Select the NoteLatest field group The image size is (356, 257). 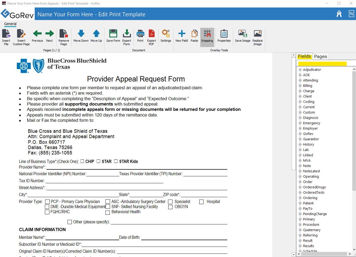pos(311,171)
